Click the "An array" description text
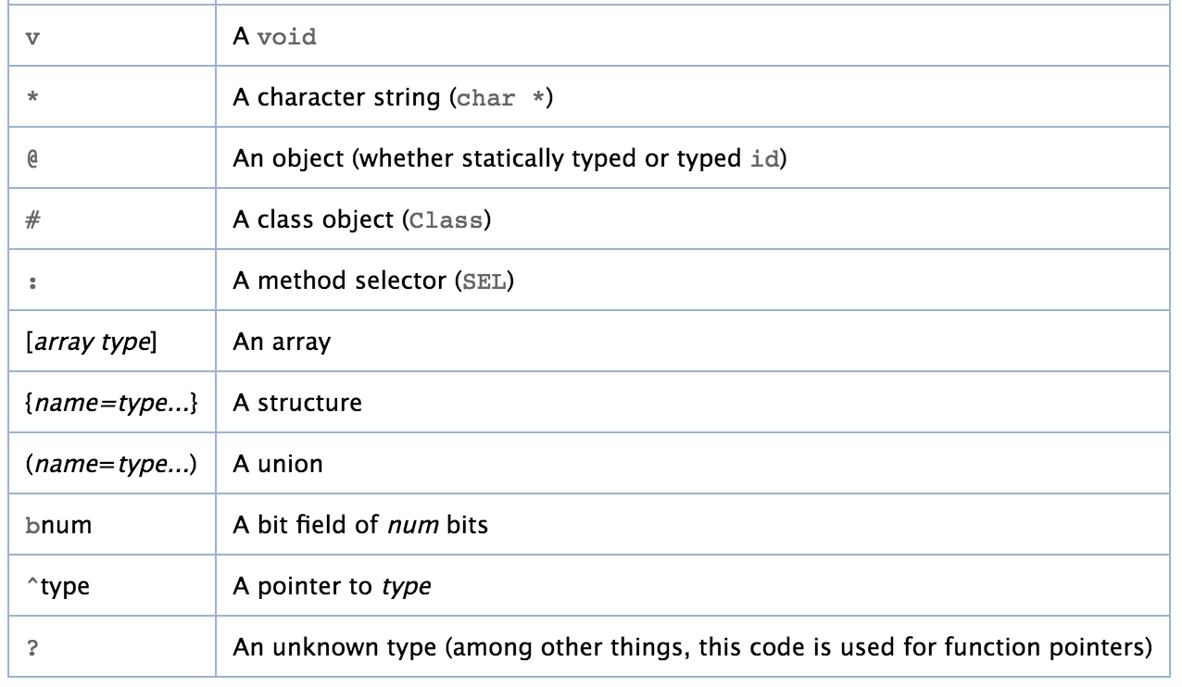Viewport: 1182px width, 687px height. 282,342
